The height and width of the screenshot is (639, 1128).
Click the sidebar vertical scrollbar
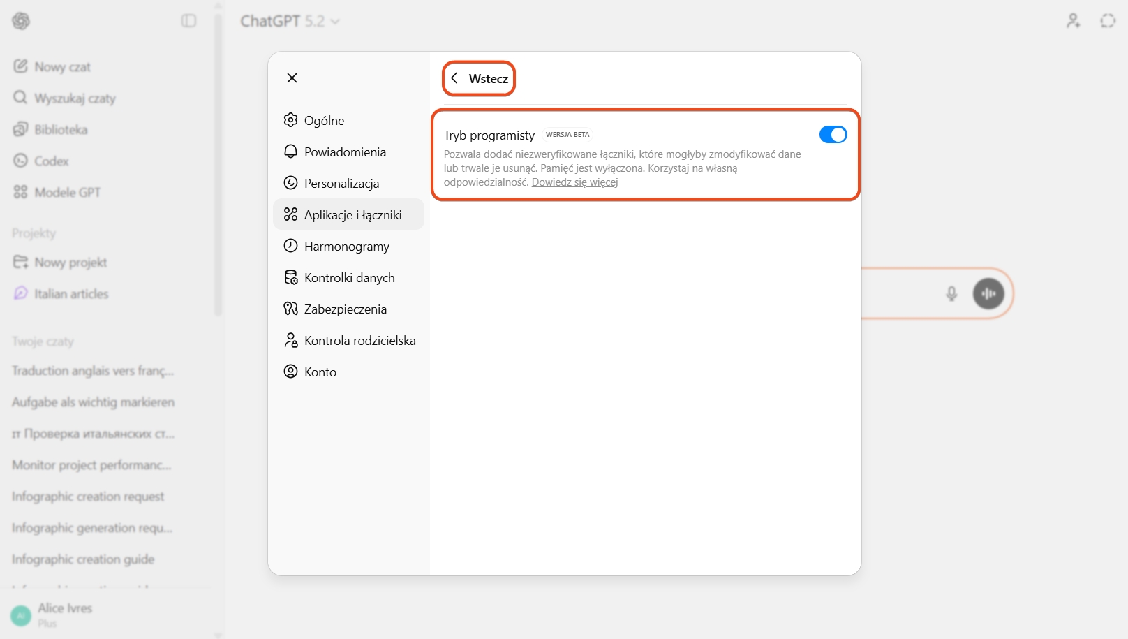point(218,164)
